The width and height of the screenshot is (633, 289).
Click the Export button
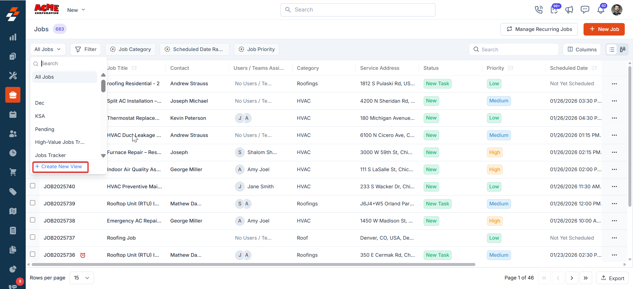[612, 278]
